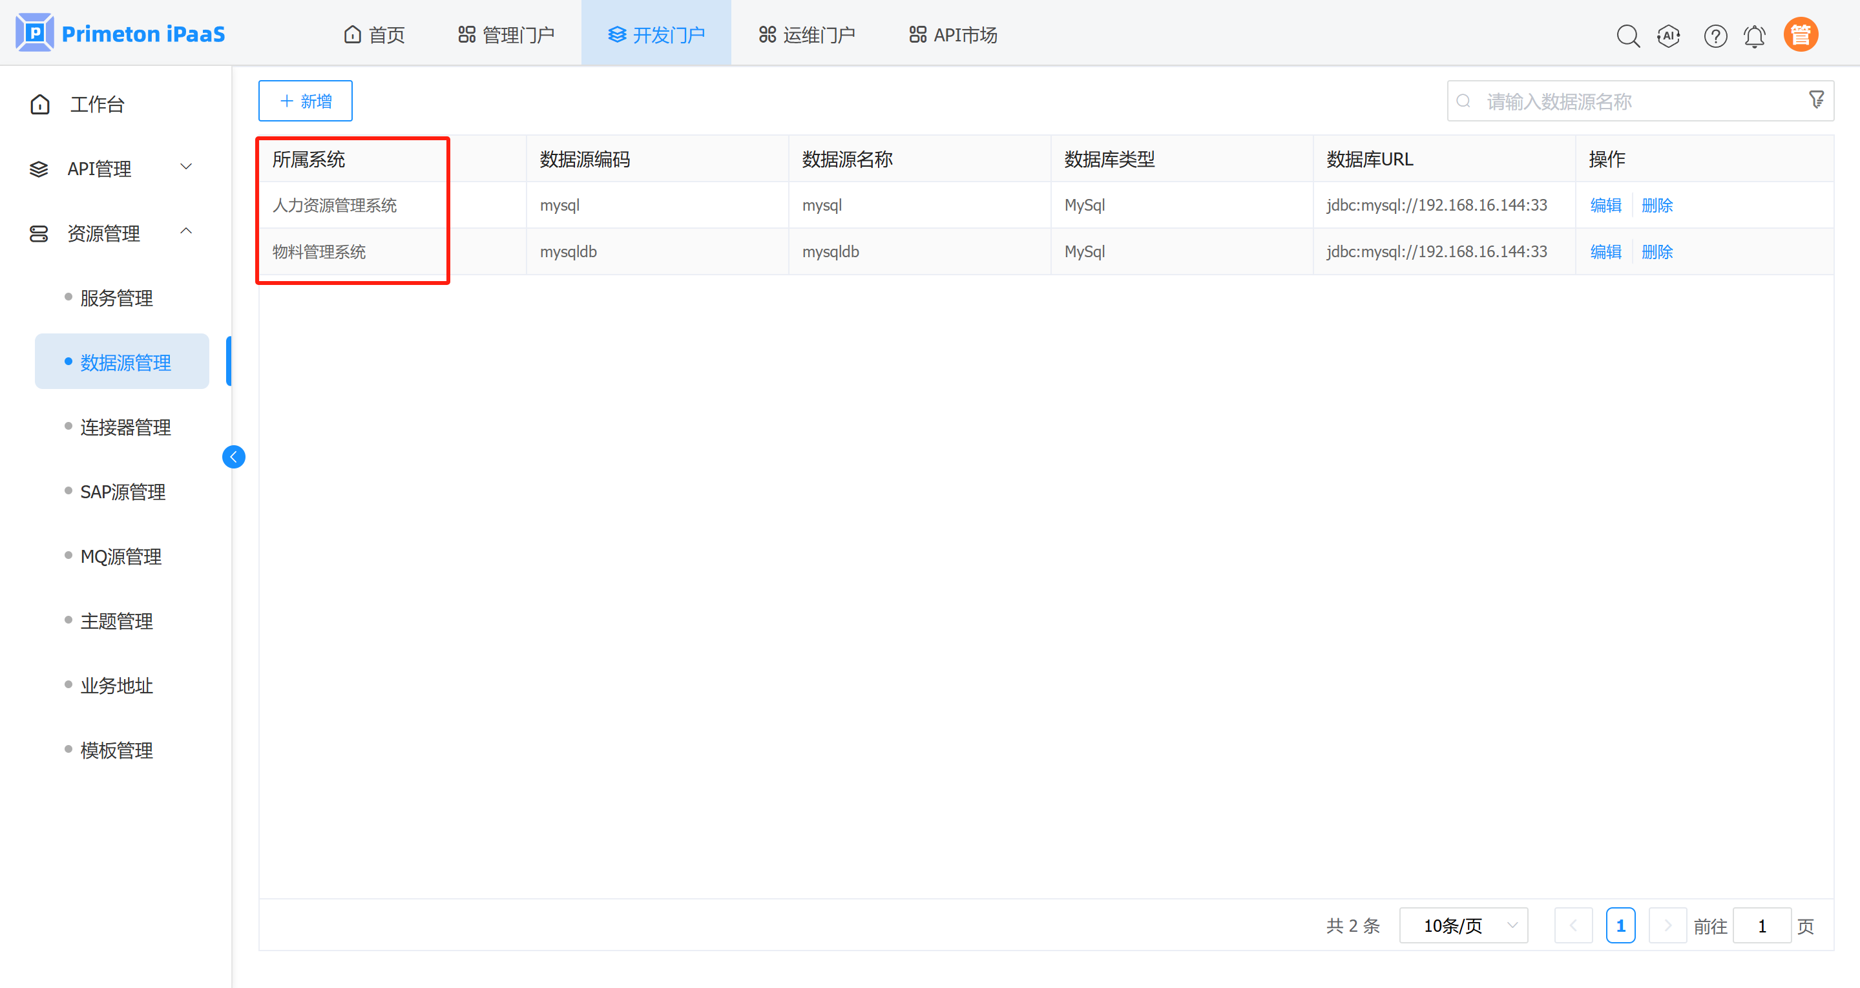Open the help question mark icon
Image resolution: width=1860 pixels, height=988 pixels.
[x=1715, y=36]
